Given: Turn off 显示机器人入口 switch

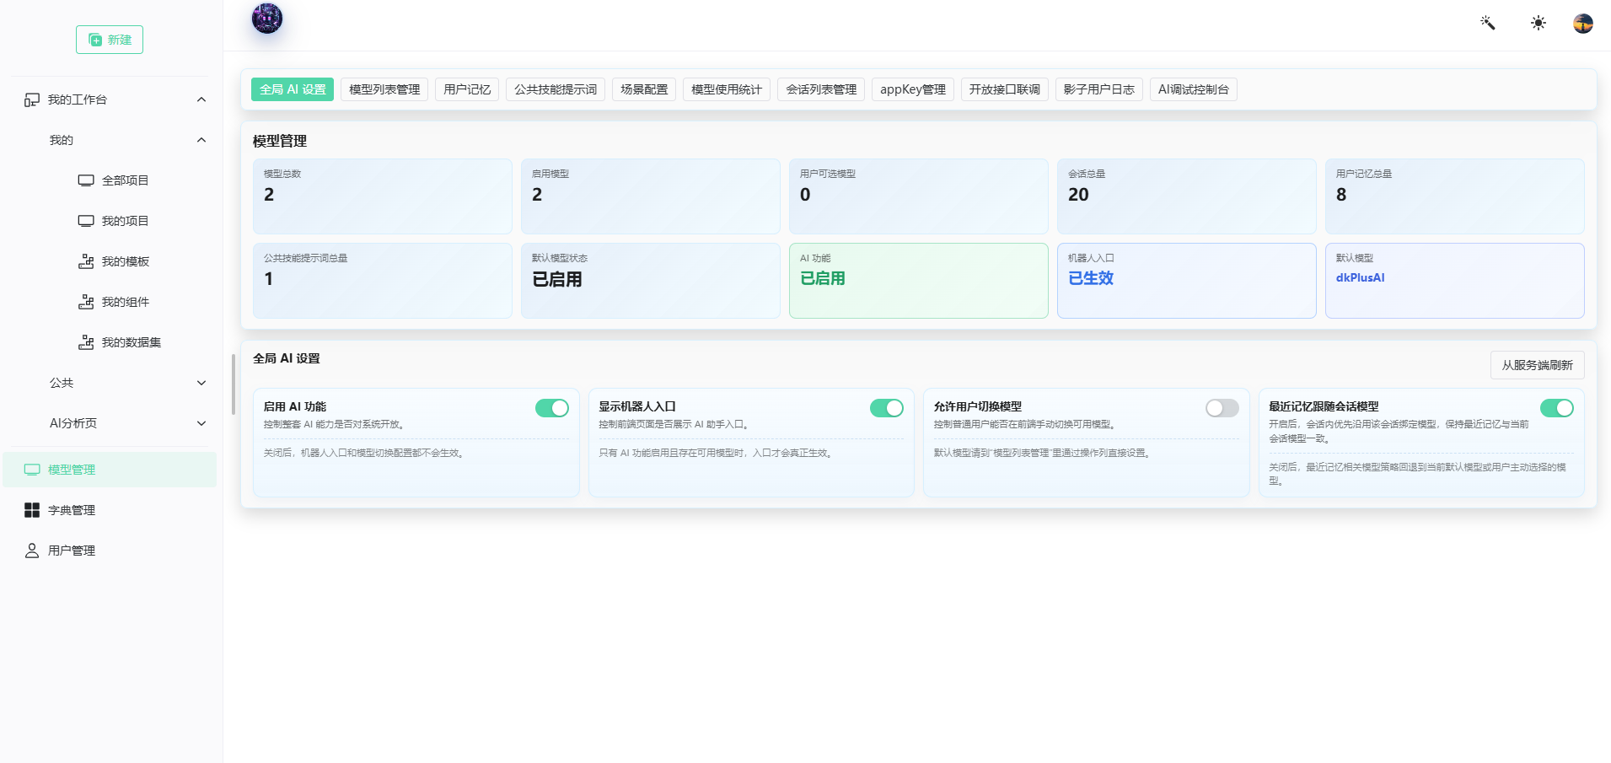Looking at the screenshot, I should (887, 408).
